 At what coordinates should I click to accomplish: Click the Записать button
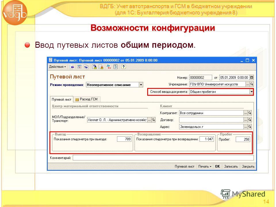click(x=231, y=166)
